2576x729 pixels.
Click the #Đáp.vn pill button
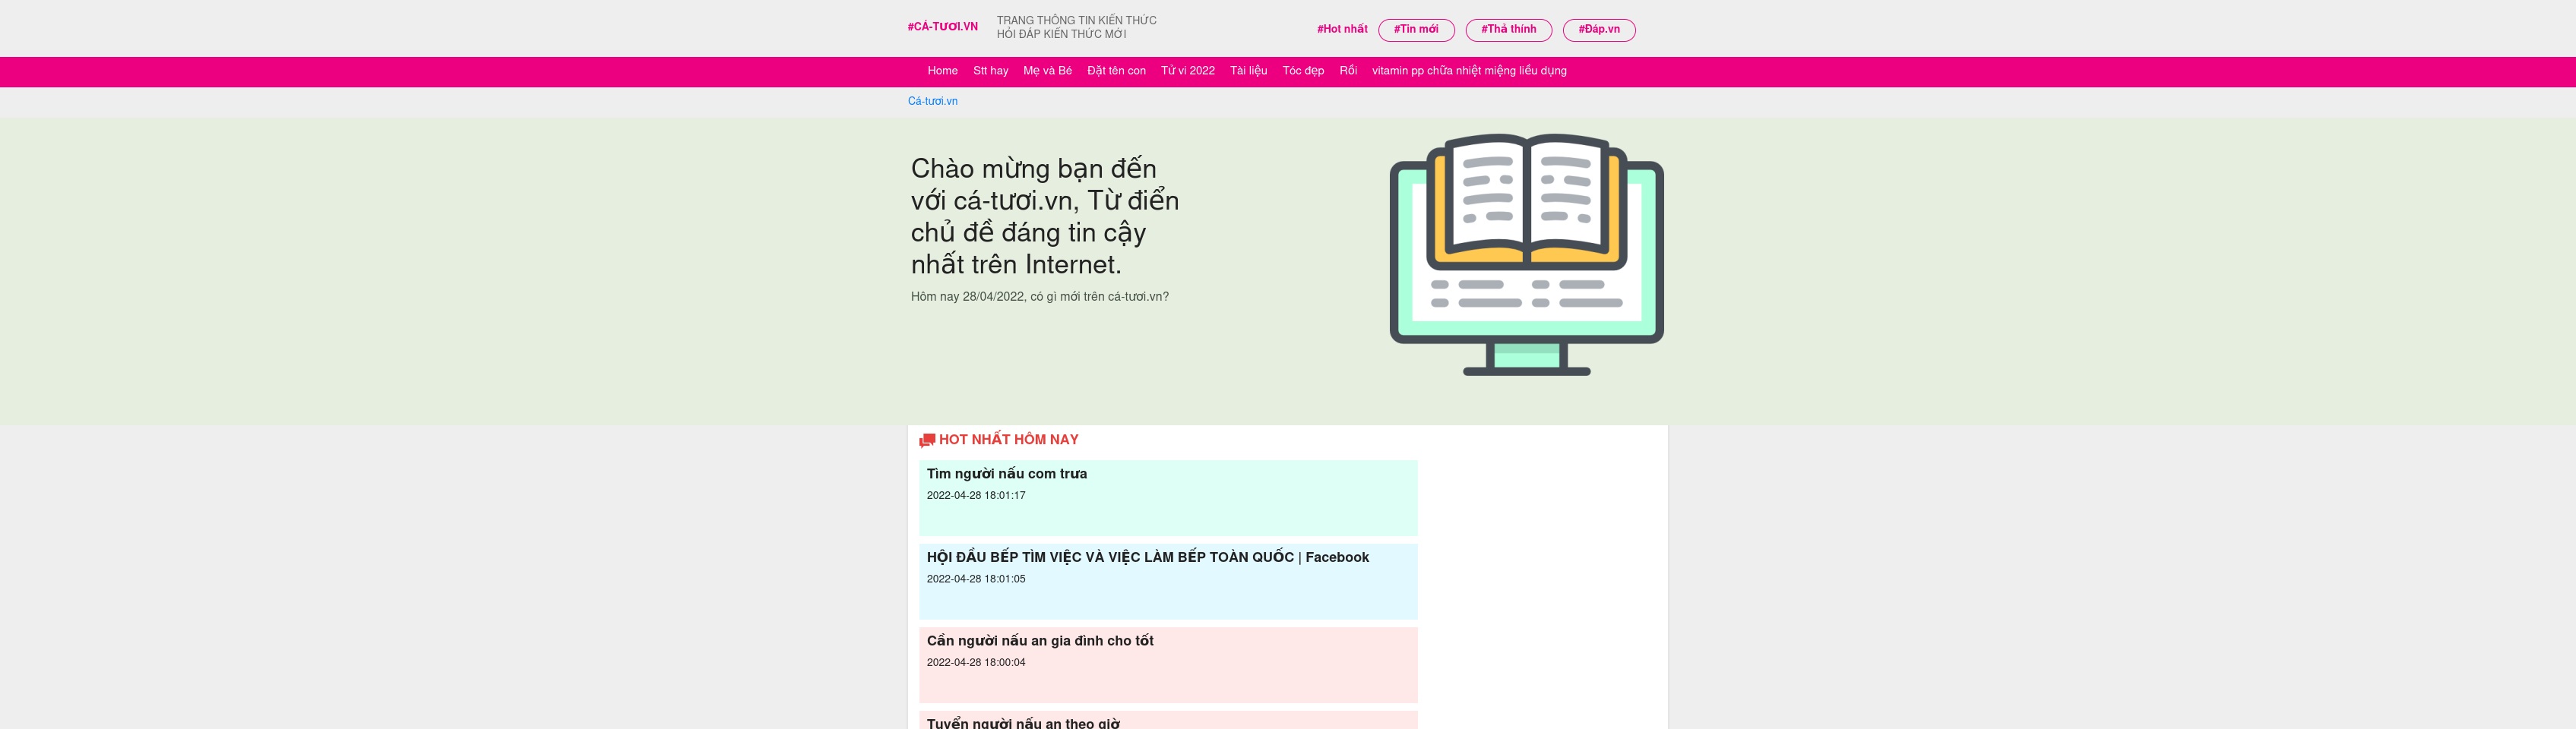(1599, 30)
